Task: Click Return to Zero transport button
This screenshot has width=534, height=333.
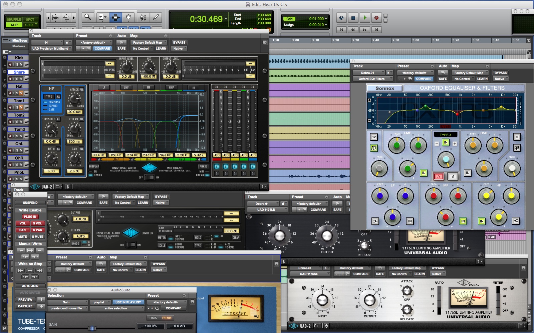Action: (x=341, y=30)
